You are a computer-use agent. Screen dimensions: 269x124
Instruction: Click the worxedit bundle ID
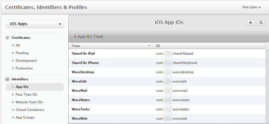tap(171, 81)
